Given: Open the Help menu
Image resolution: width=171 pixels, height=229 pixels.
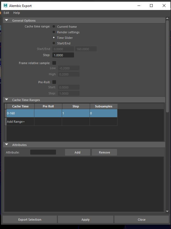Looking at the screenshot, I should [17, 13].
